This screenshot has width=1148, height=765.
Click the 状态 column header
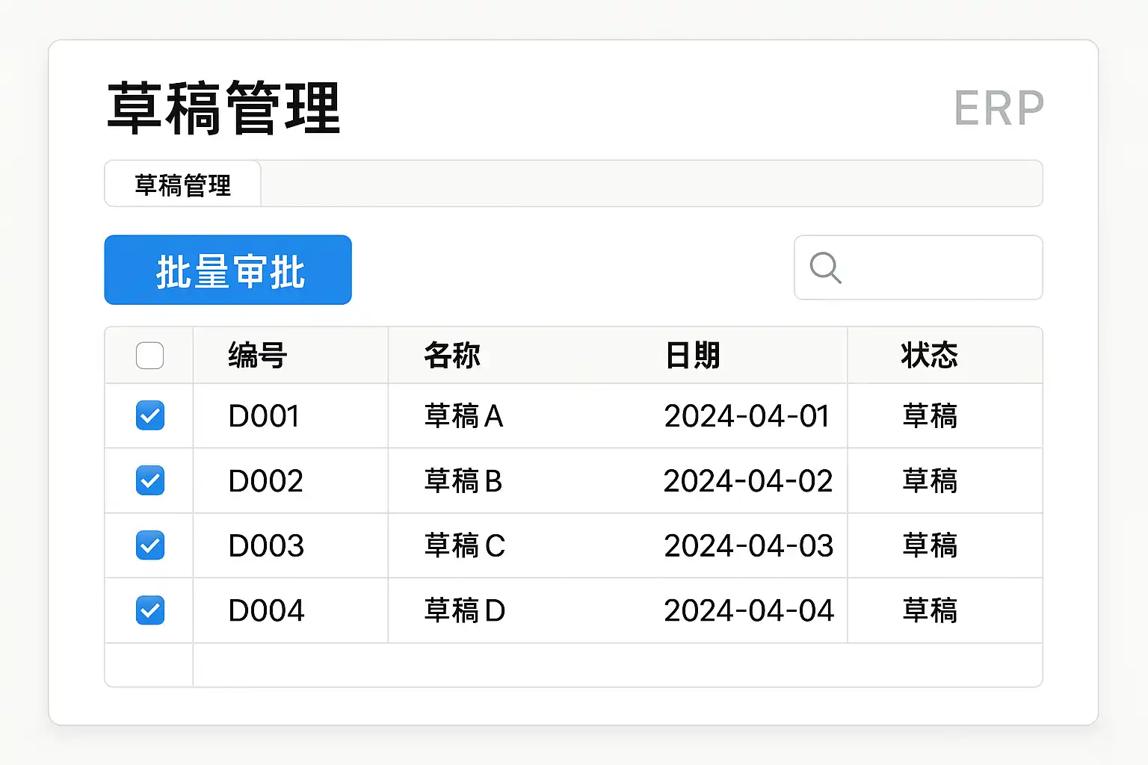point(929,356)
